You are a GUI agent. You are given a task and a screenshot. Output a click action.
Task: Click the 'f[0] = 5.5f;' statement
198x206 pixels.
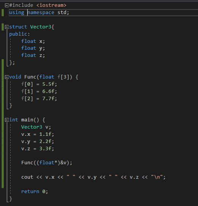click(39, 84)
